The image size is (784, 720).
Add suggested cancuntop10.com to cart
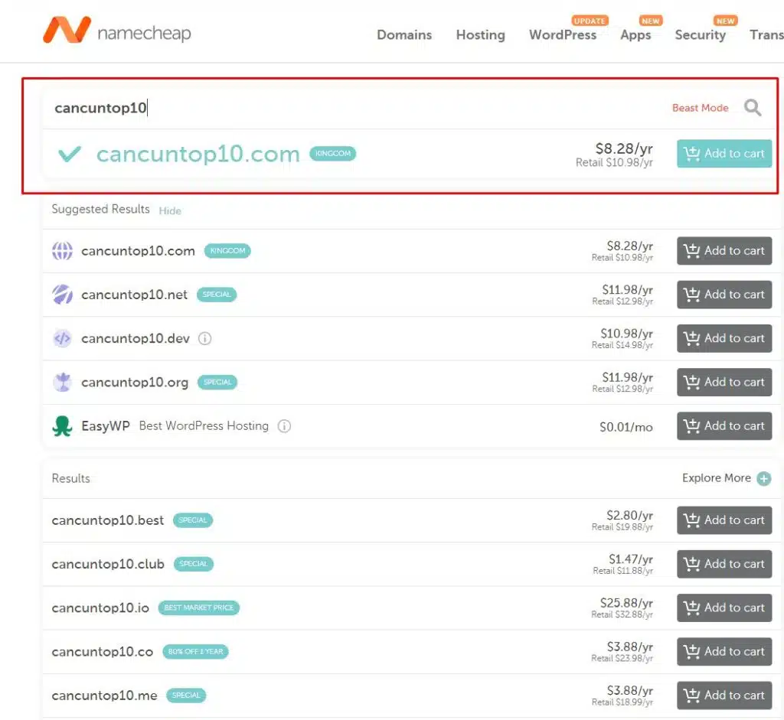click(724, 251)
